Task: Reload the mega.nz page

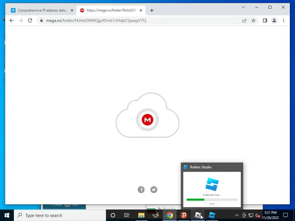Action: pos(30,20)
